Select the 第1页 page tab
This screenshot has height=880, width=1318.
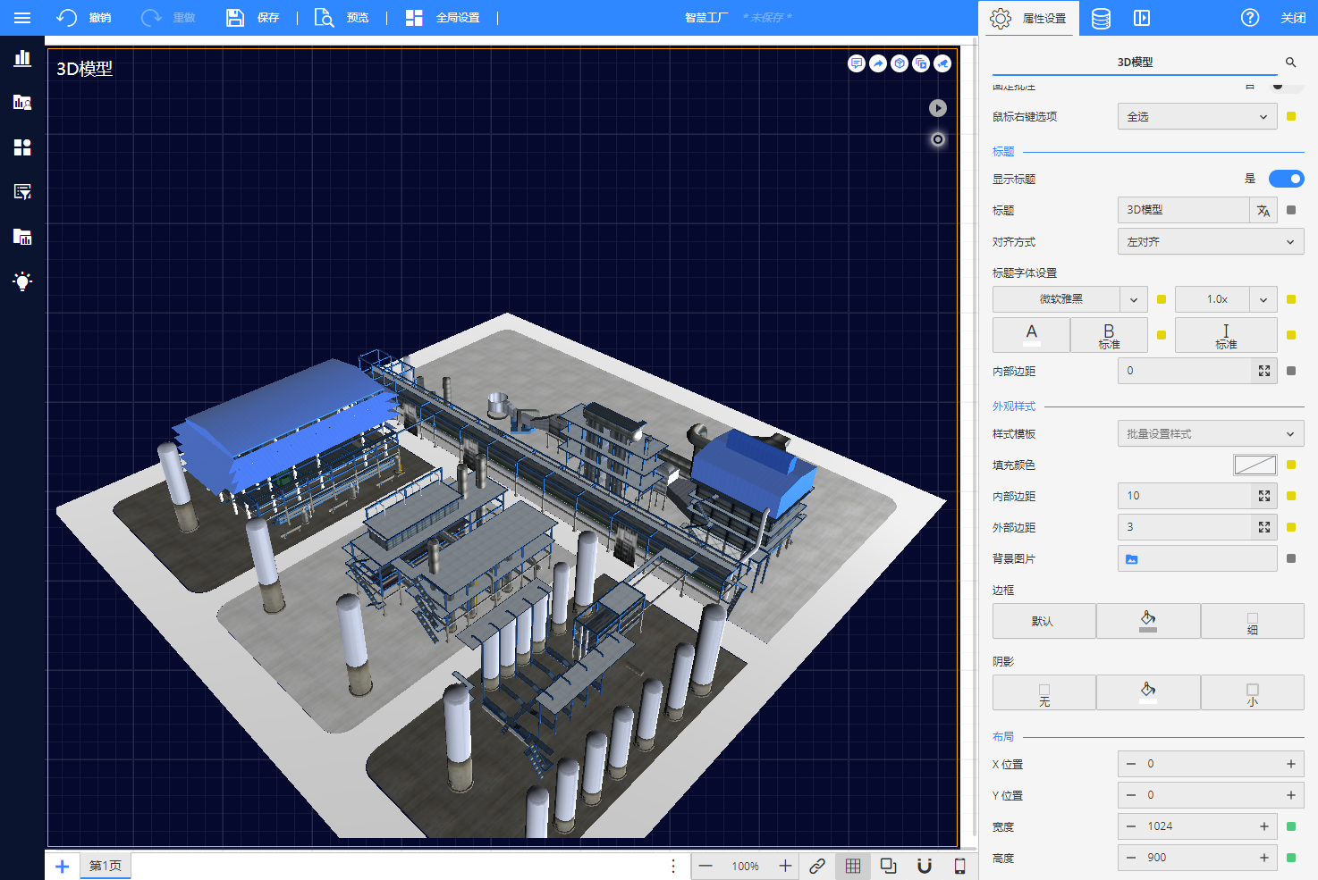pyautogui.click(x=106, y=866)
